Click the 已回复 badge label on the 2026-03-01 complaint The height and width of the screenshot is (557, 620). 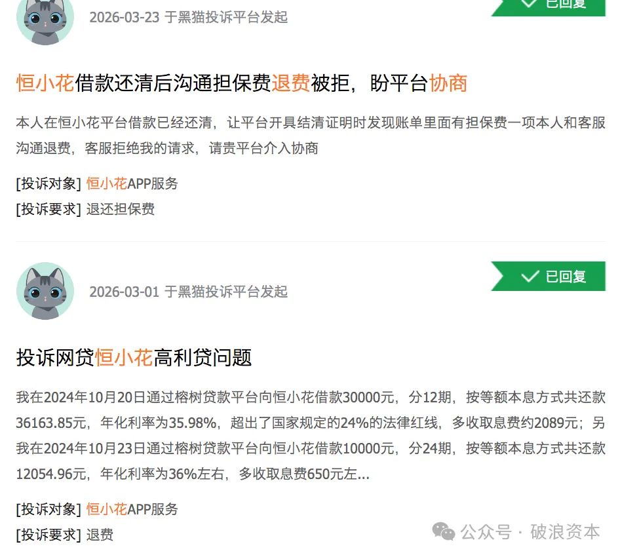click(x=566, y=277)
